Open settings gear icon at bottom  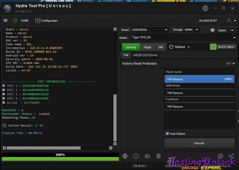(221, 156)
